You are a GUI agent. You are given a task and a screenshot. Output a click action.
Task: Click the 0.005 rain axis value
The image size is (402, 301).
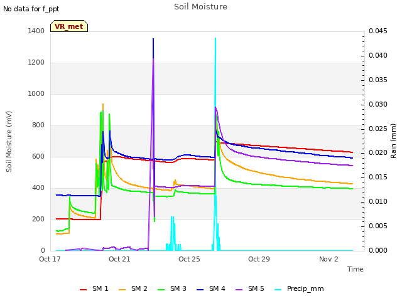pos(378,226)
